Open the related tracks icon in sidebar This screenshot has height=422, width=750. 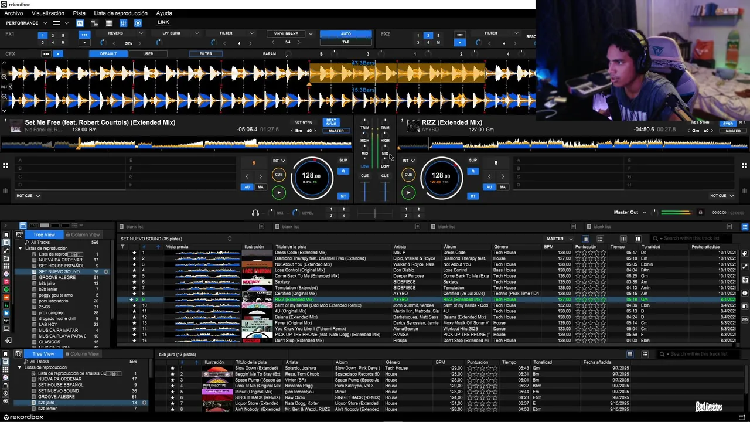[x=6, y=250]
